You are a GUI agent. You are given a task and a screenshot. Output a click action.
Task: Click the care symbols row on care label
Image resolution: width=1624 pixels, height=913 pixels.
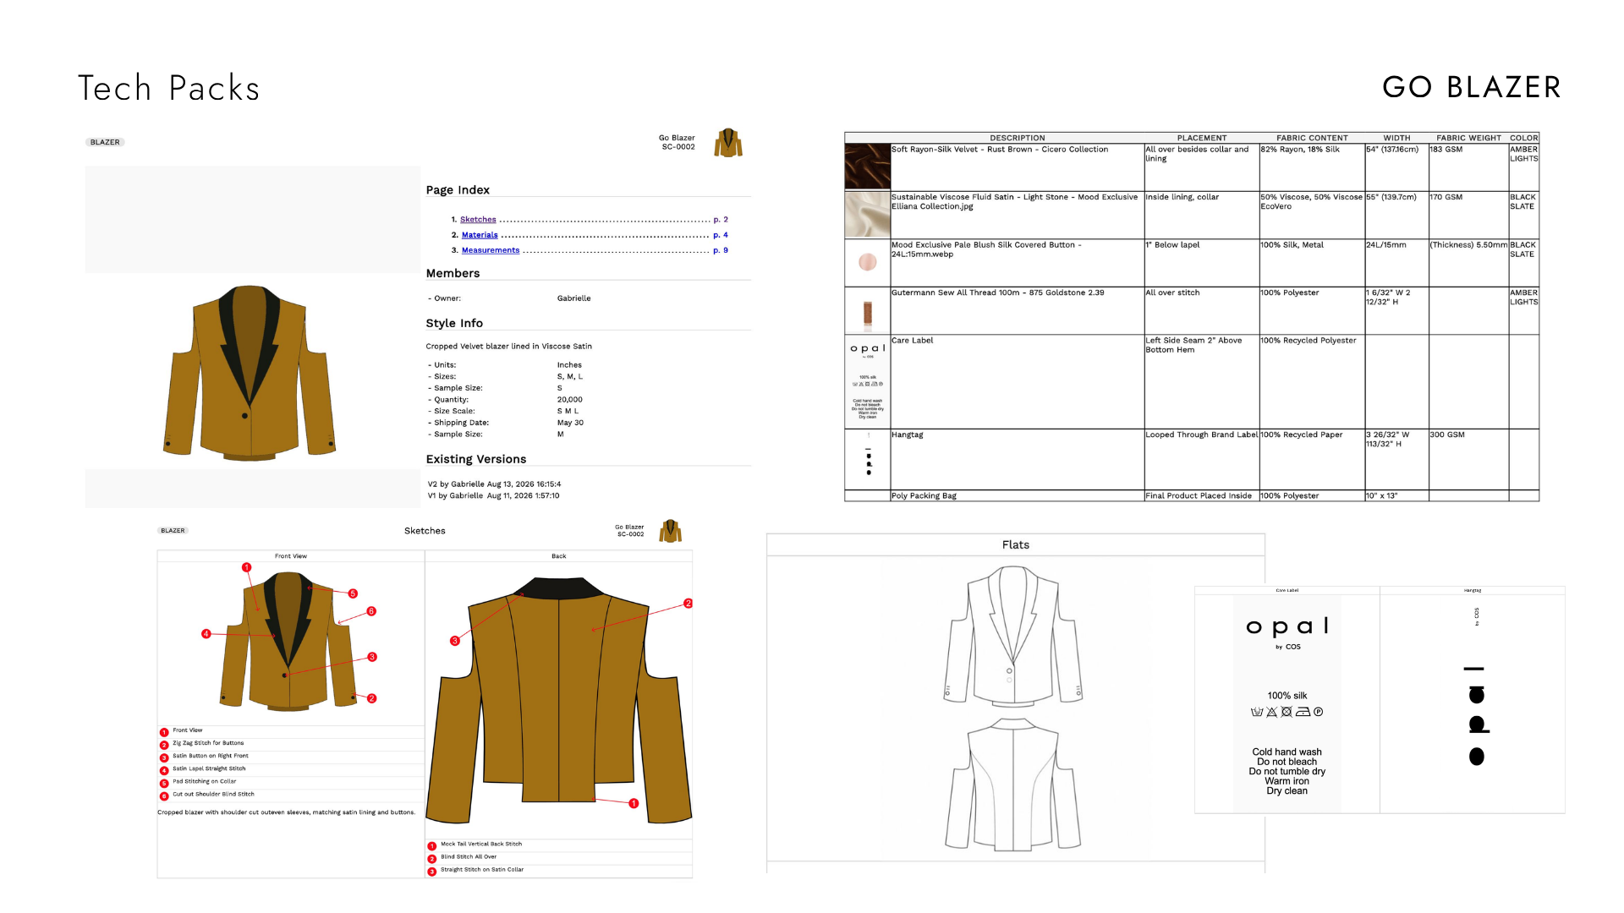click(x=1287, y=712)
